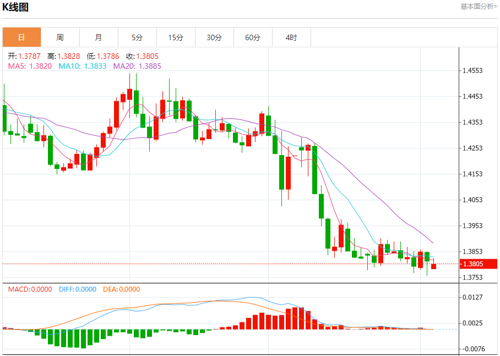Click the 1.4253 price axis label
500x356 pixels.
(472, 148)
